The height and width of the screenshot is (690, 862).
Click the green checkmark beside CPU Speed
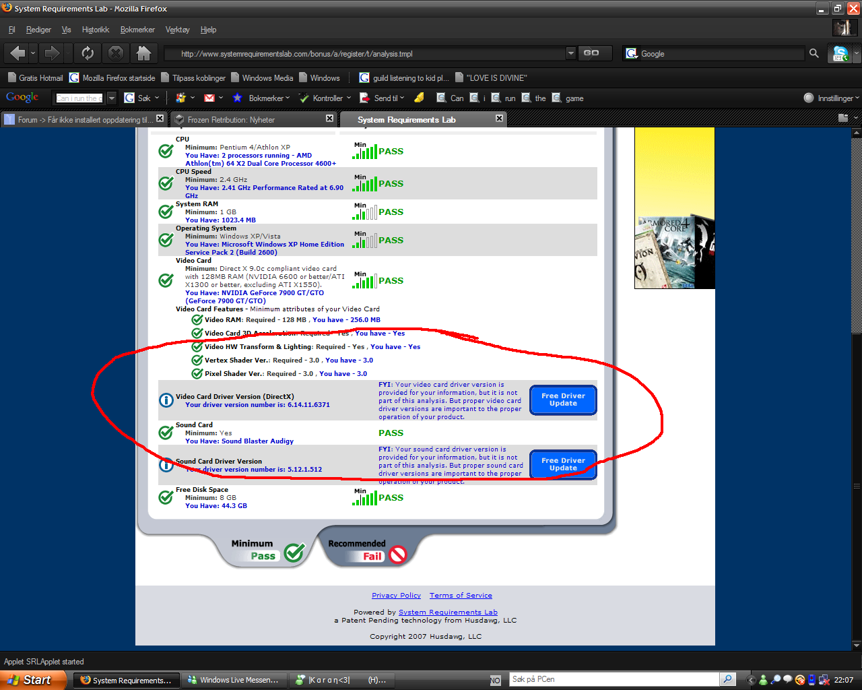[166, 183]
